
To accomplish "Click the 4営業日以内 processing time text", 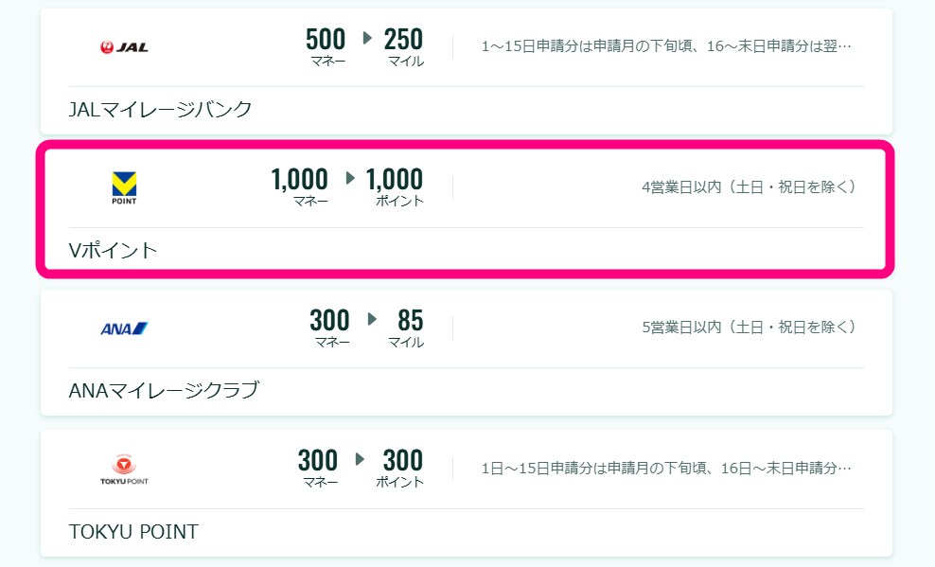I will click(x=749, y=187).
